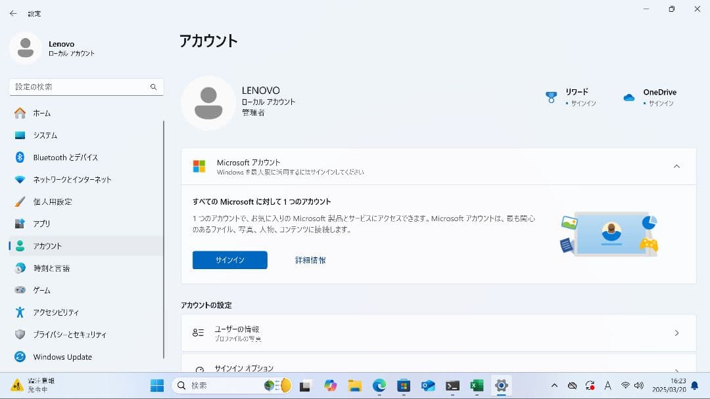The image size is (710, 399).
Task: Open Outlook from the taskbar
Action: click(427, 385)
